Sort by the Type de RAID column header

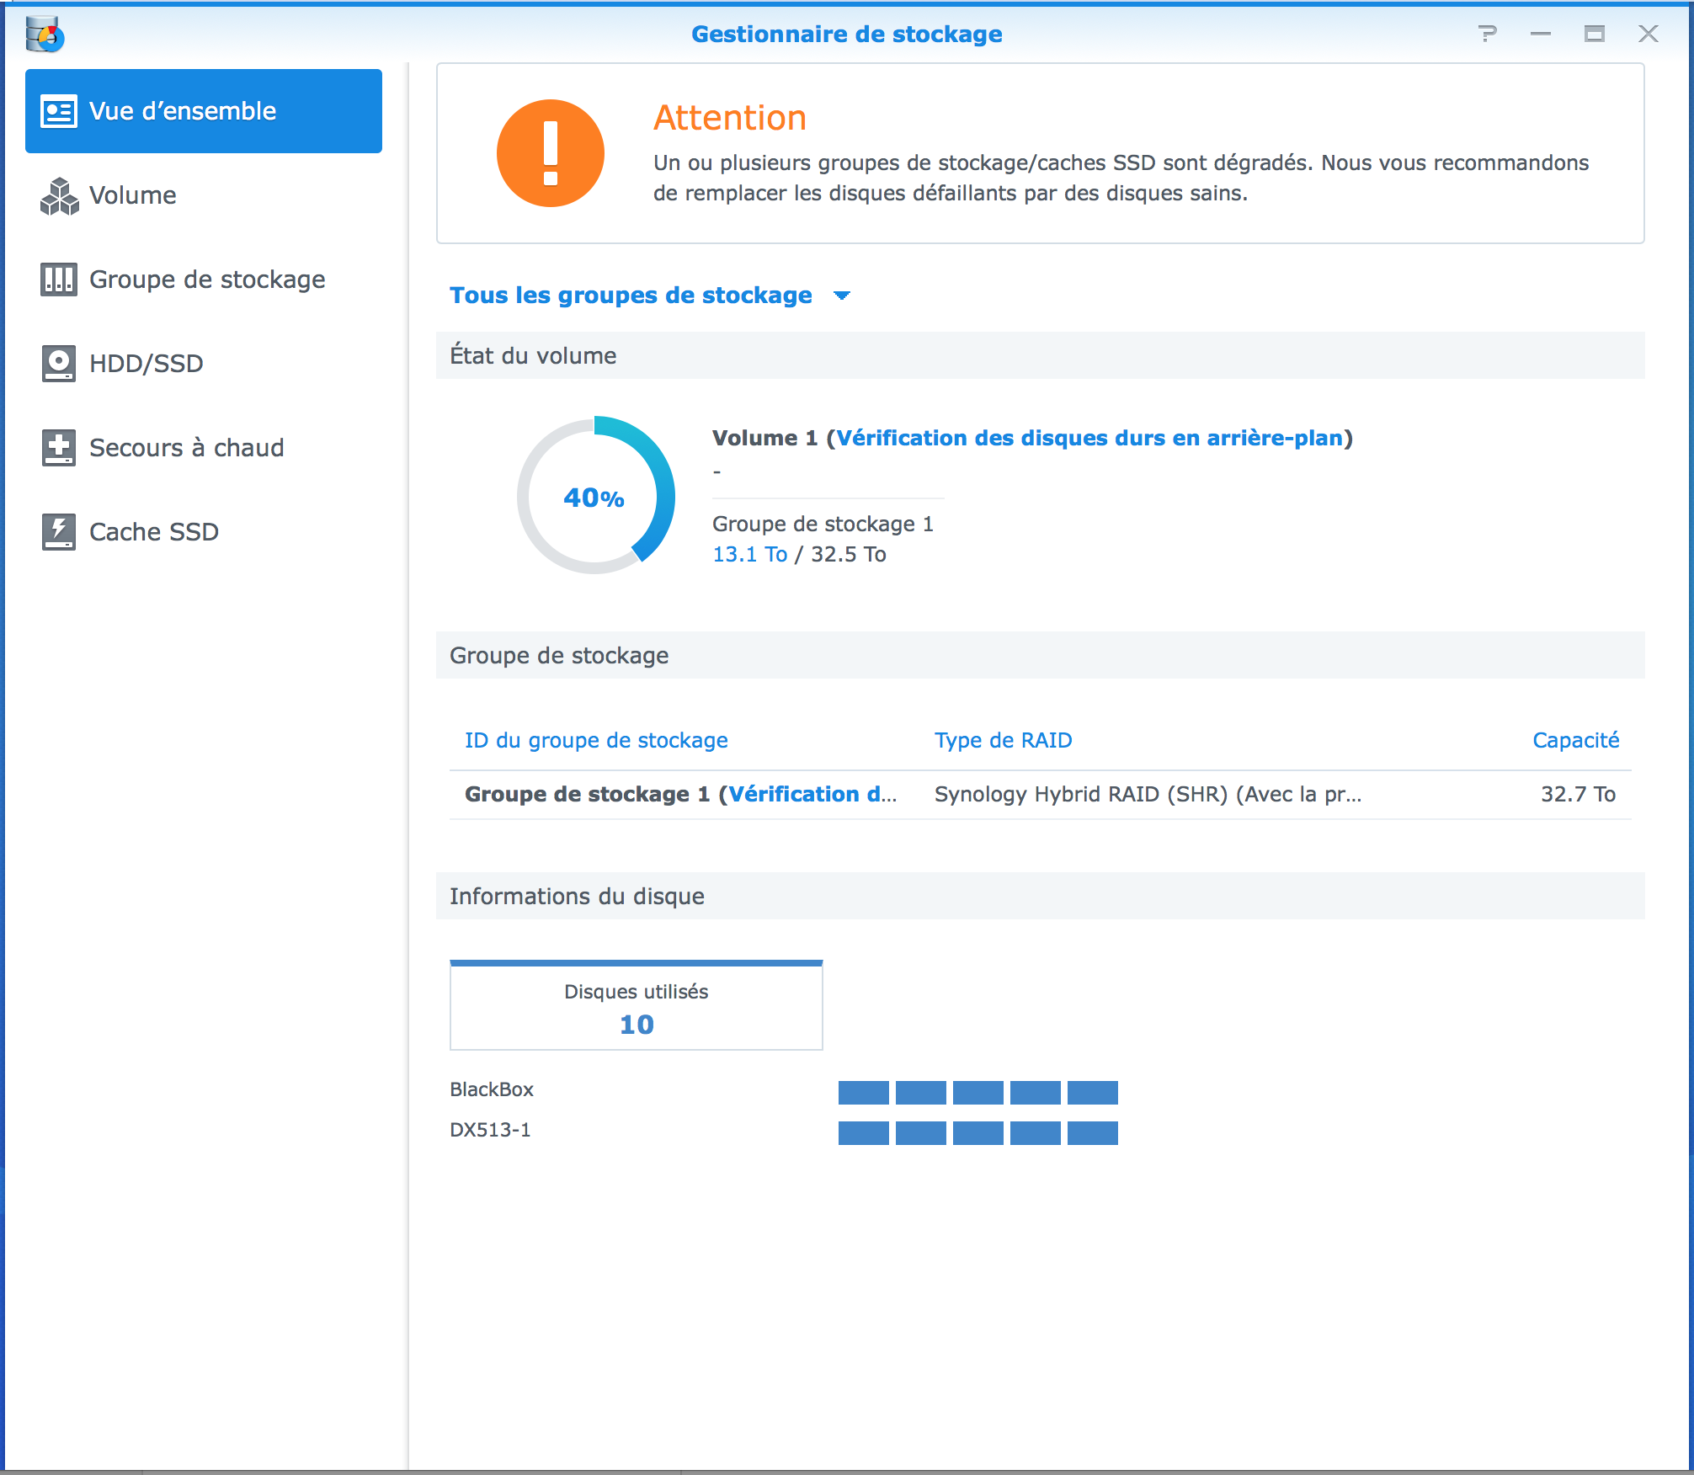[x=1003, y=740]
